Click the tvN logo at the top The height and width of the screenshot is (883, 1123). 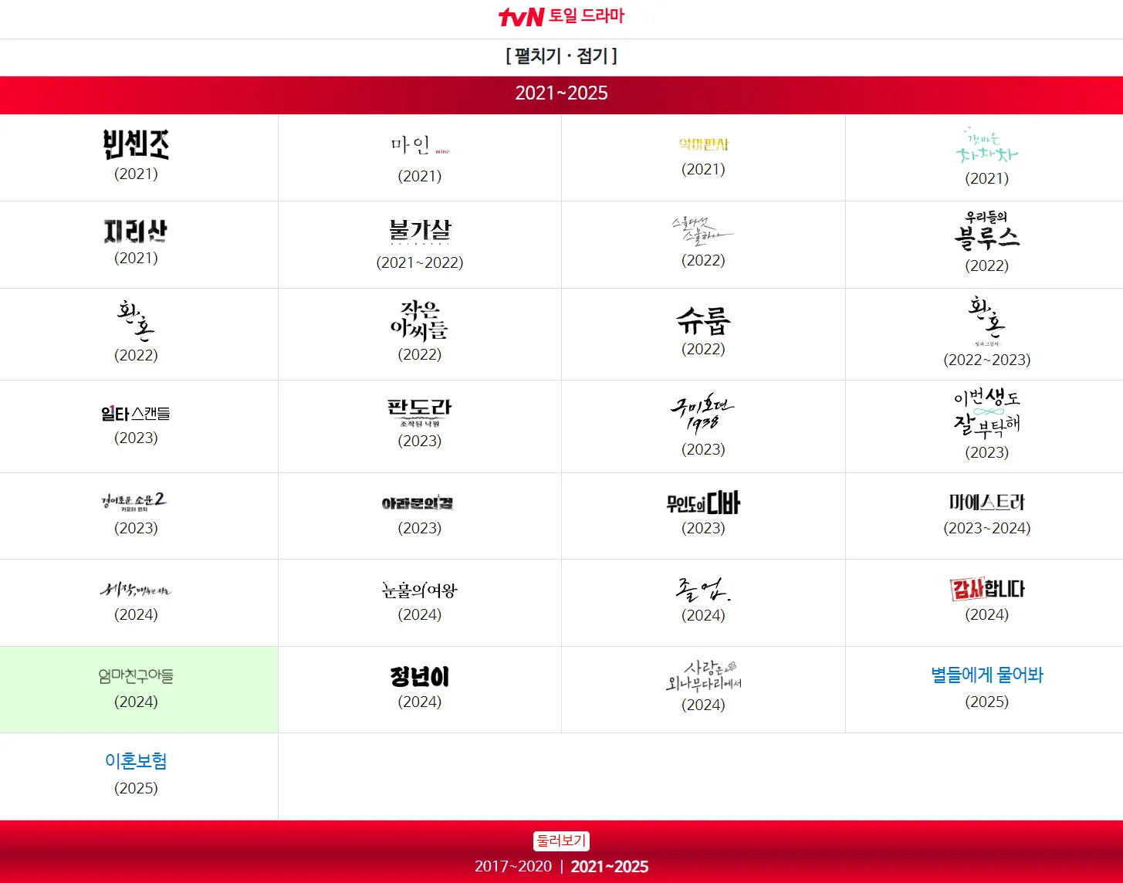(521, 16)
